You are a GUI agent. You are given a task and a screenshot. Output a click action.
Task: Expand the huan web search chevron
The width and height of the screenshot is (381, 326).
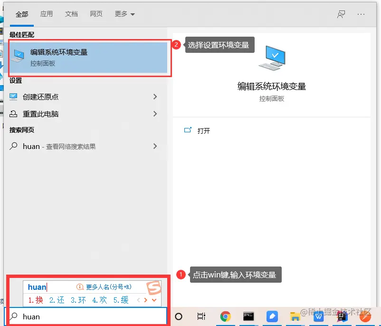click(155, 146)
